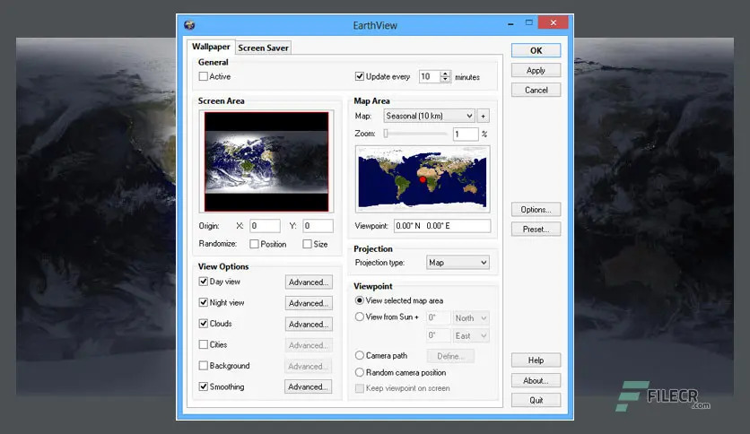Viewport: 750px width, 434px height.
Task: Click the plus button next to Map dropdown
Action: pyautogui.click(x=483, y=117)
